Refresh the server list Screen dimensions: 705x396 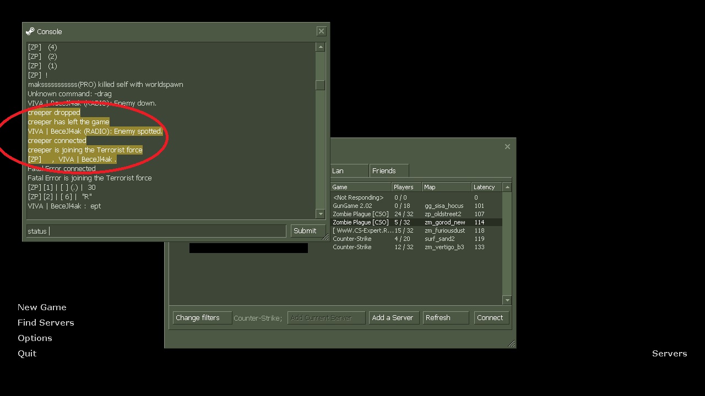(446, 318)
